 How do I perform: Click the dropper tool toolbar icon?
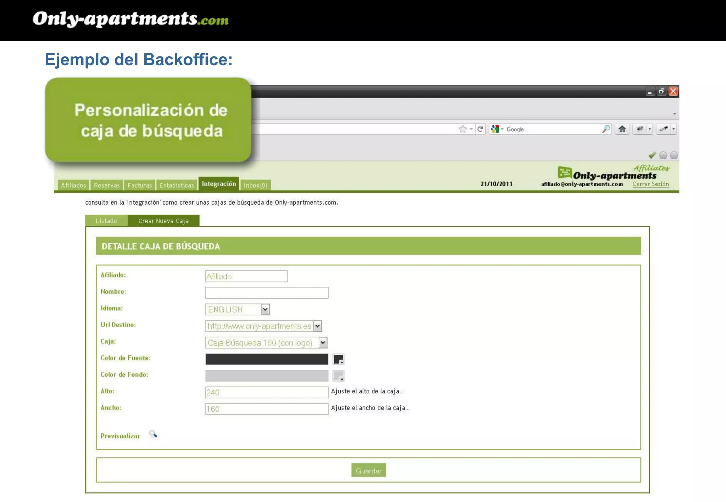(x=663, y=129)
